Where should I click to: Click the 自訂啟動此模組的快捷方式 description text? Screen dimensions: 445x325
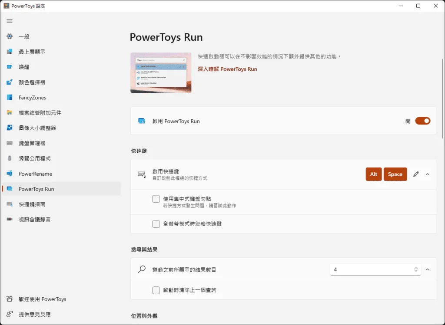[x=179, y=178]
